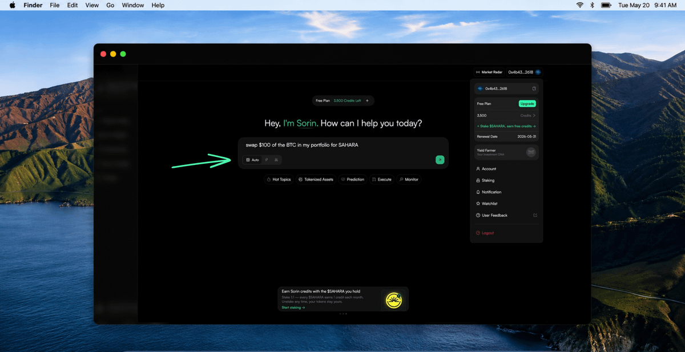The height and width of the screenshot is (352, 685).
Task: Click the wallet avatar icon in the header
Action: point(538,72)
